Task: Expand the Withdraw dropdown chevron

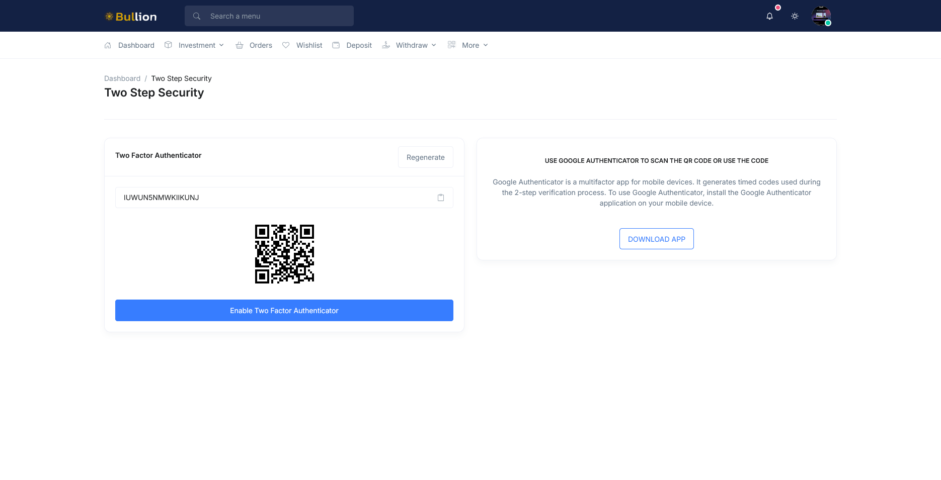Action: [x=434, y=45]
